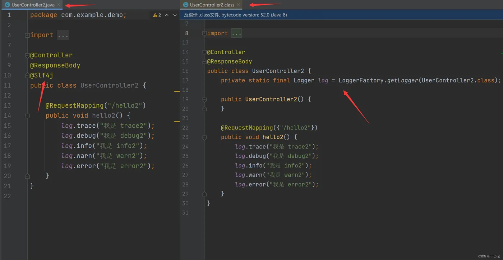
Task: Click the @ResponseBody fold marker in .class editor
Action: (204, 61)
